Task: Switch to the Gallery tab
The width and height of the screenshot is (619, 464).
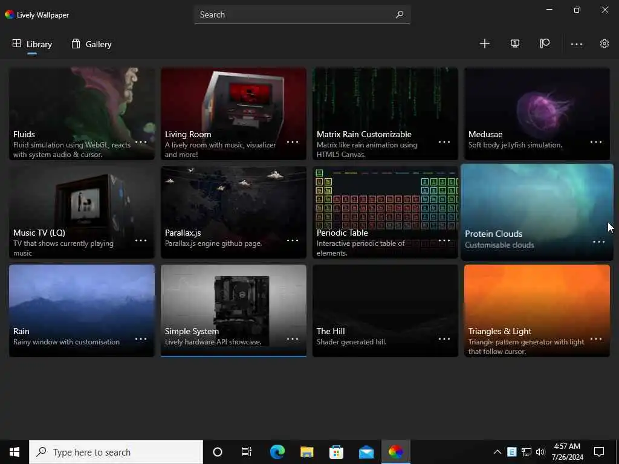Action: click(x=91, y=44)
